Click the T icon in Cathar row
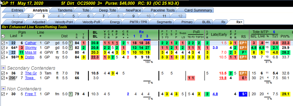The width and height of the screenshot is (293, 106). click(x=71, y=43)
